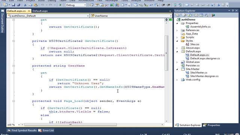
Task: Expand the Global.asax node
Action: pos(177,62)
